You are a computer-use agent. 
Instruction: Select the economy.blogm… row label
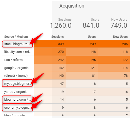point(17,107)
